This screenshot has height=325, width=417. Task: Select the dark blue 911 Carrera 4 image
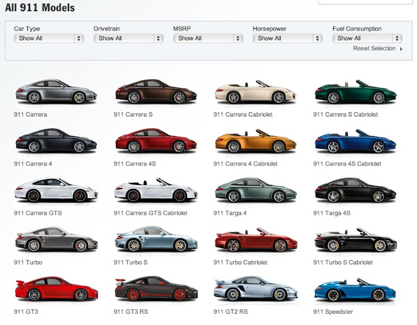tap(56, 141)
